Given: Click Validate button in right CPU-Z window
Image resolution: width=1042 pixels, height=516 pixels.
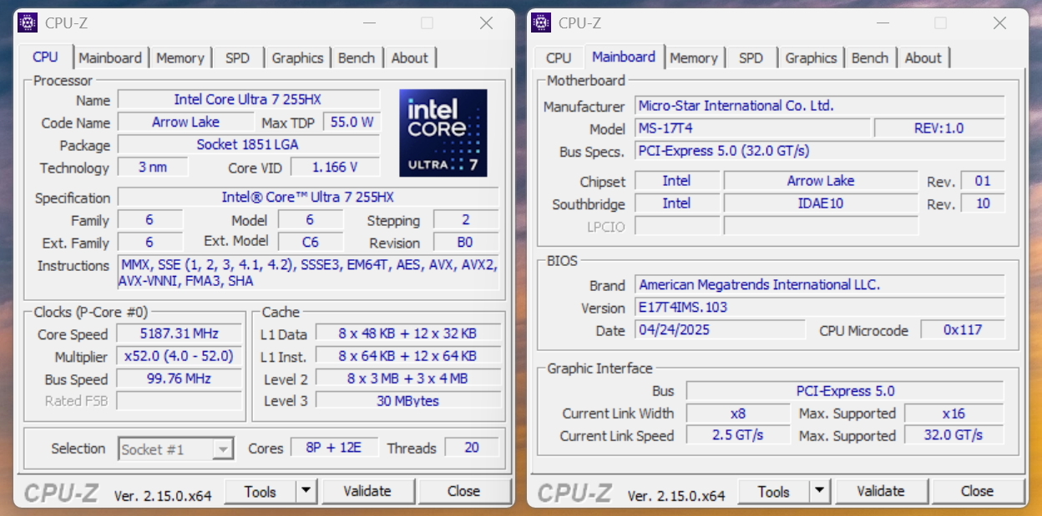Looking at the screenshot, I should 881,491.
